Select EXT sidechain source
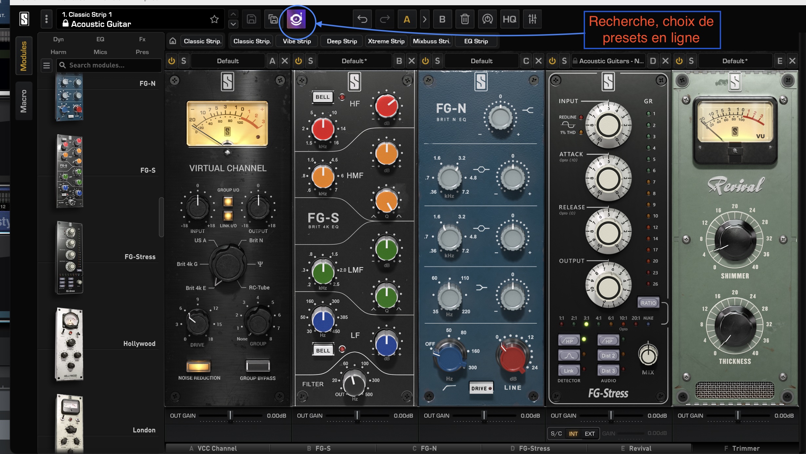Screen dimensions: 806x454 [x=590, y=434]
